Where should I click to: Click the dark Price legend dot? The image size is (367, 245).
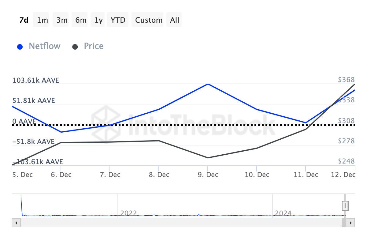75,46
